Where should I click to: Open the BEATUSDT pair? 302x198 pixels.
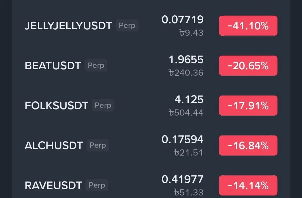click(x=53, y=66)
